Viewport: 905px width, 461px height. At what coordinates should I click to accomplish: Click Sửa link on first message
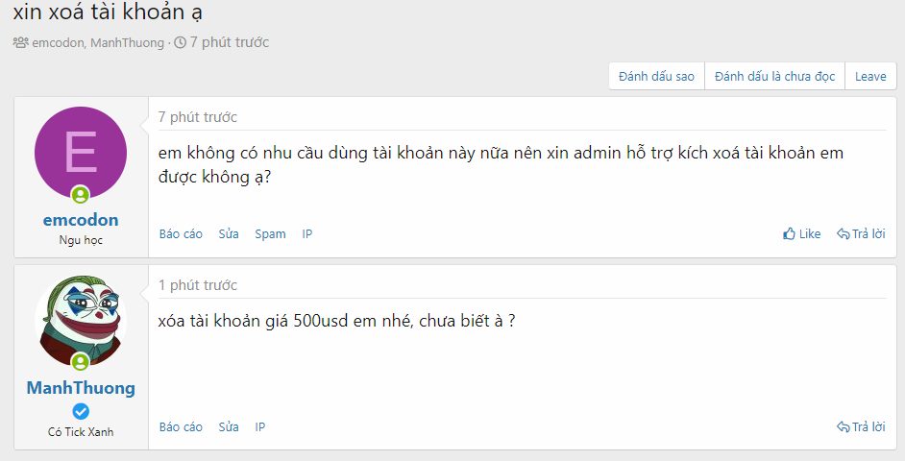pyautogui.click(x=229, y=233)
